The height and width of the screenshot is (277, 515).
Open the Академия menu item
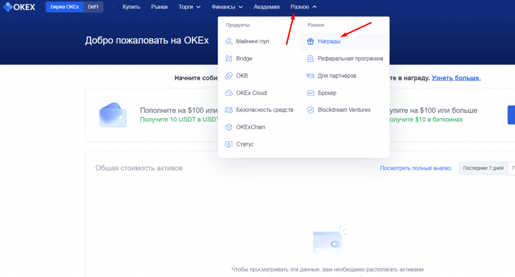tap(267, 7)
